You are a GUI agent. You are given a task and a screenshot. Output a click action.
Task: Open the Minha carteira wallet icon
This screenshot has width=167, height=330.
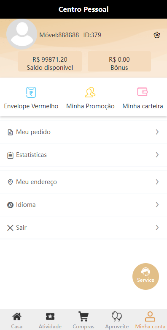pos(143,92)
